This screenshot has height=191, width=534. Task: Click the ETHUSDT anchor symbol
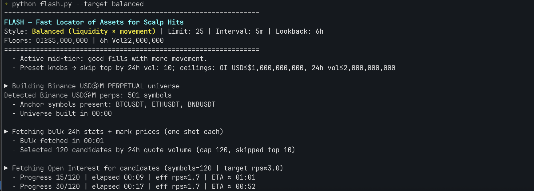[166, 104]
